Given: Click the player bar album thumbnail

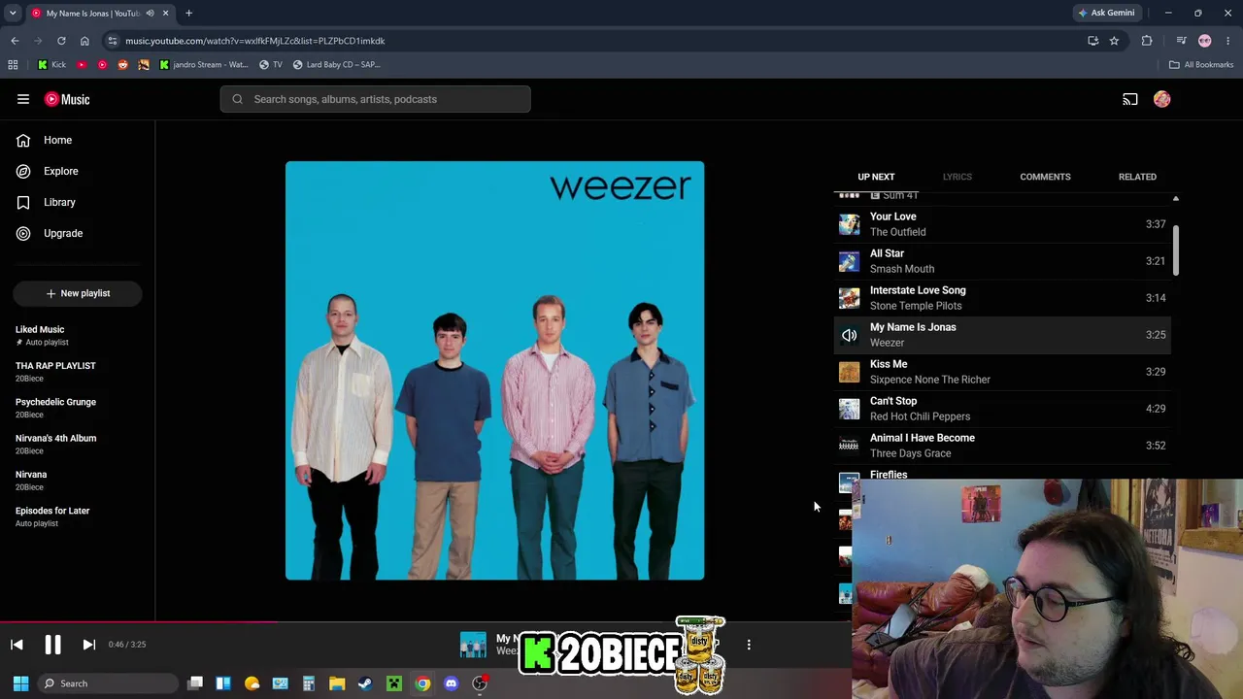Looking at the screenshot, I should (473, 645).
